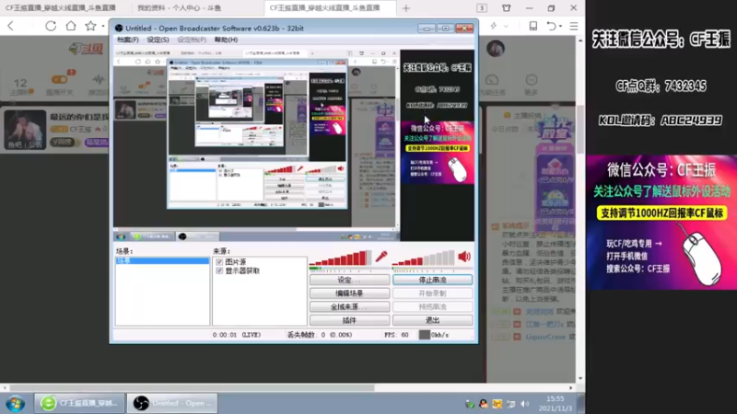Open the browser skin shirt icon
The width and height of the screenshot is (737, 414).
pos(506,8)
